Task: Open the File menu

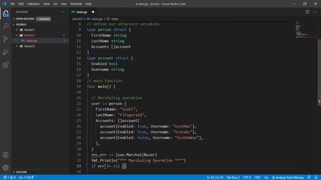Action: pos(12,3)
